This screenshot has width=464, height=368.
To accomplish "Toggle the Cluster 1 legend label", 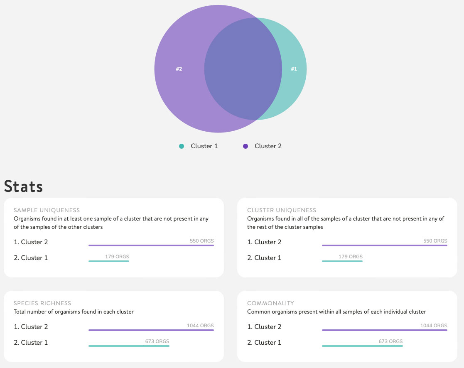I will (x=204, y=146).
